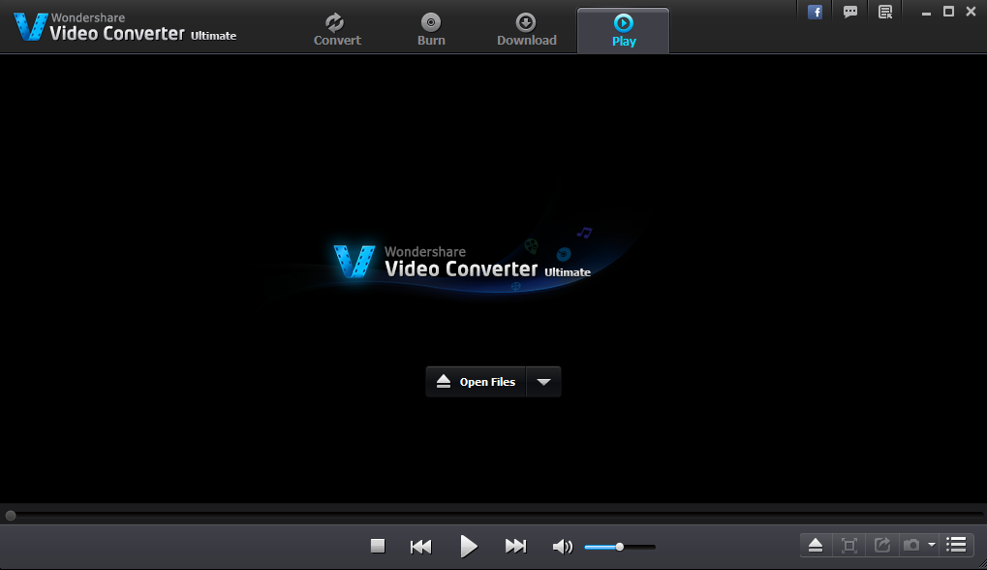Maximize the Video Converter window
987x570 pixels.
pyautogui.click(x=948, y=12)
